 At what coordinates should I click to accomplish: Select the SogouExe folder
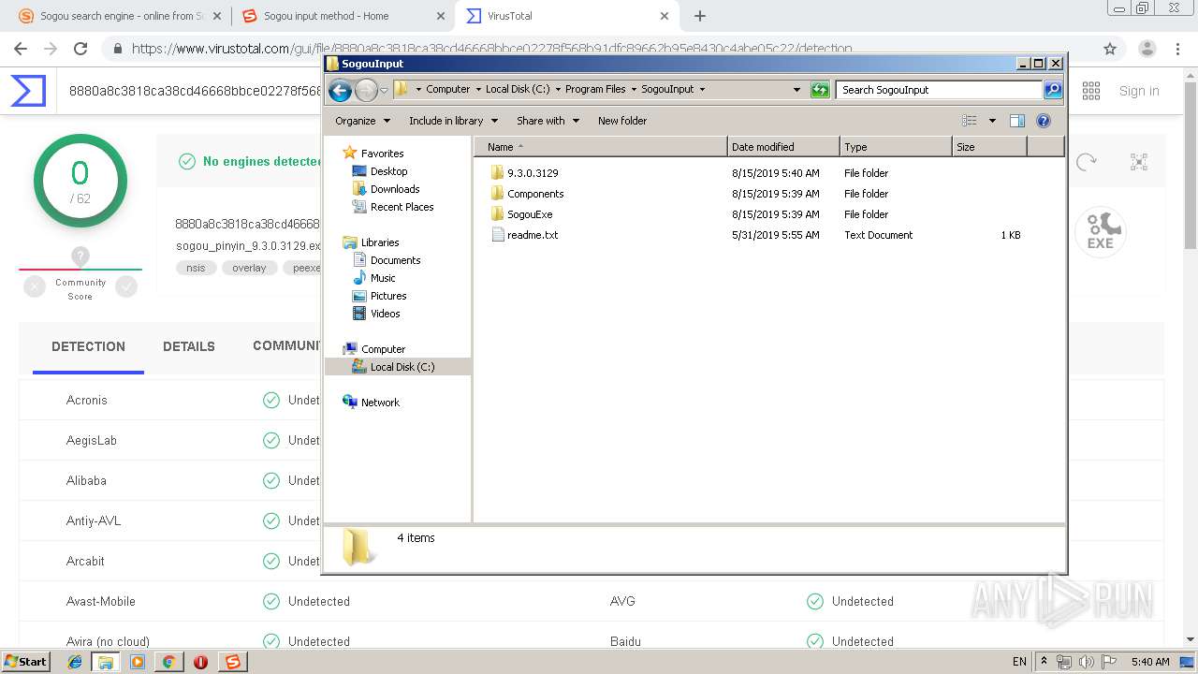pyautogui.click(x=530, y=214)
